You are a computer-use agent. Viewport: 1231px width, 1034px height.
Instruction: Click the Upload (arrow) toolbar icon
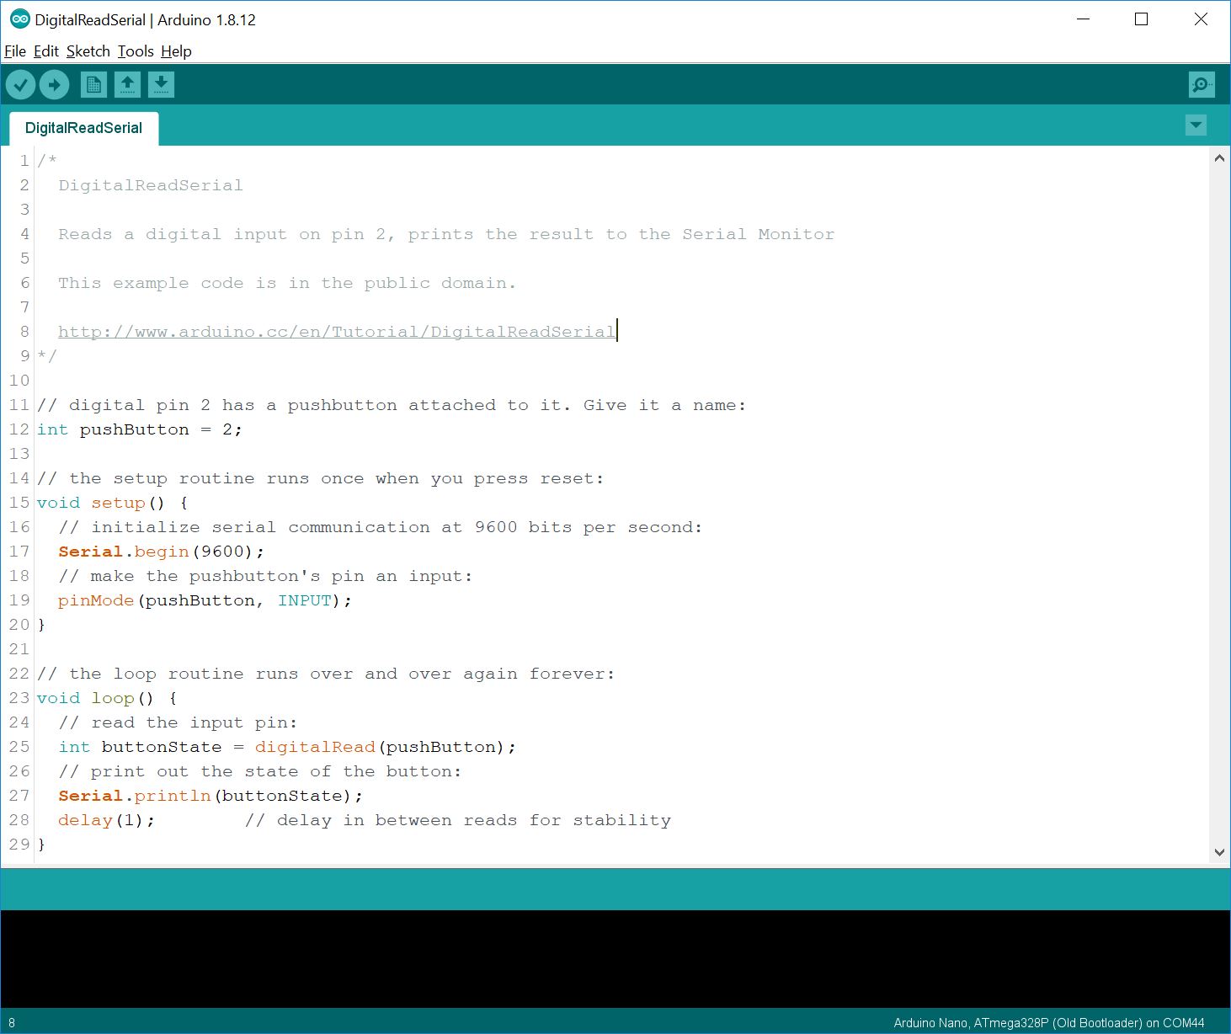click(x=54, y=84)
